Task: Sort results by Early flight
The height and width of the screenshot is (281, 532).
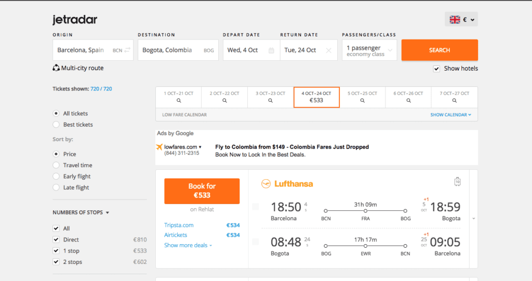Action: click(56, 176)
